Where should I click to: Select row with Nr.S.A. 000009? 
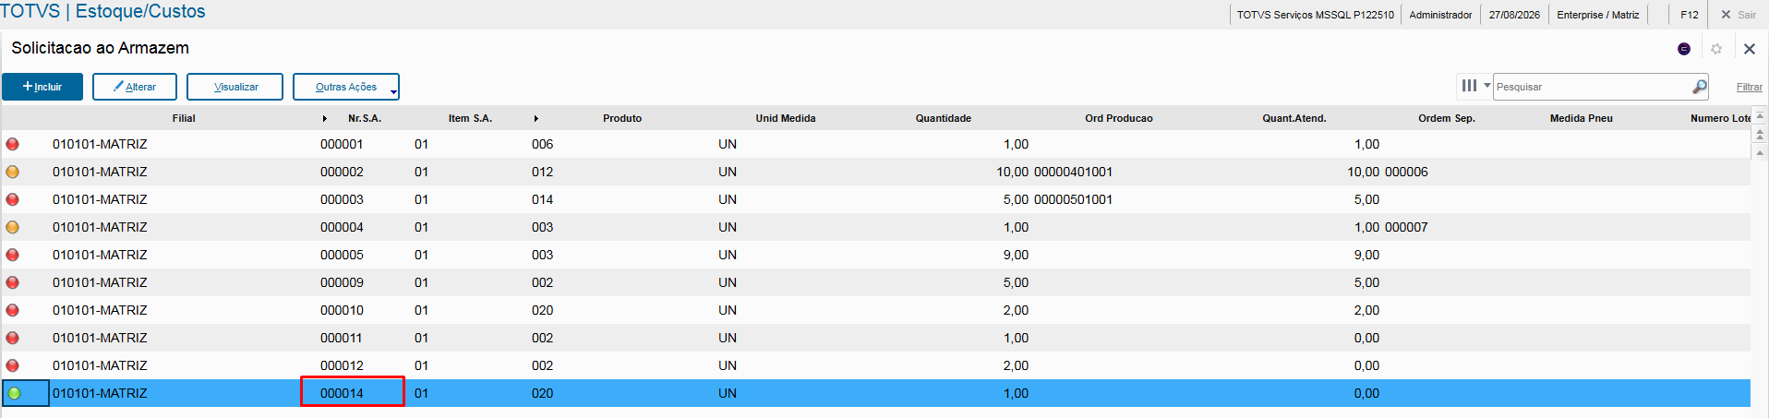875,282
